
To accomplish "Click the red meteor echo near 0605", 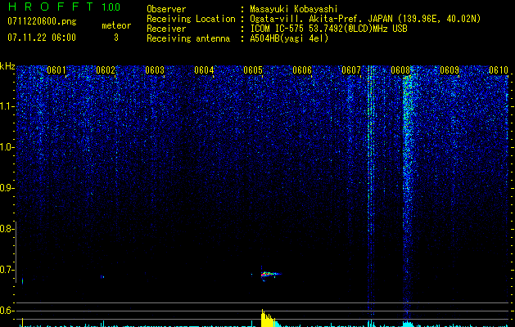I will click(269, 274).
